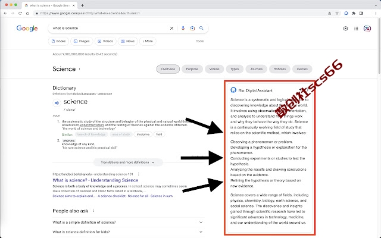This screenshot has width=381, height=238.
Task: Click the browser address bar URL
Action: click(90, 13)
